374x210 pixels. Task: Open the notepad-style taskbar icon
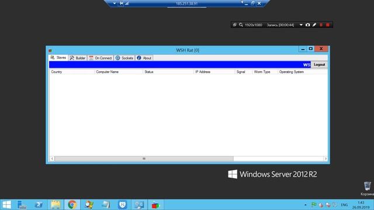pos(106,205)
